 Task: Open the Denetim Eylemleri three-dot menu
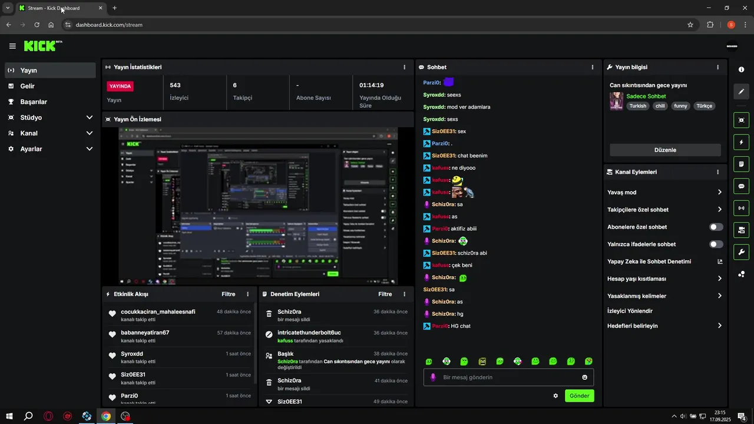pyautogui.click(x=404, y=294)
